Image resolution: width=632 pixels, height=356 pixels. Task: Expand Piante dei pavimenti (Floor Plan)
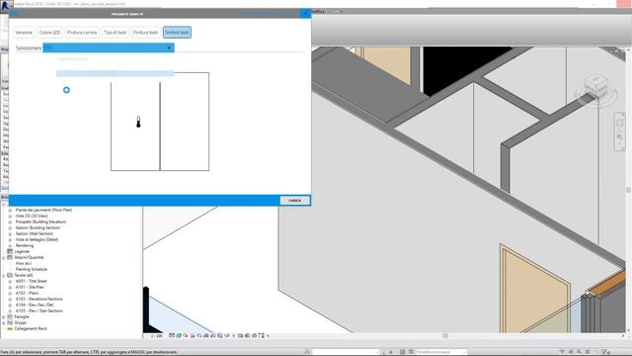coord(10,210)
